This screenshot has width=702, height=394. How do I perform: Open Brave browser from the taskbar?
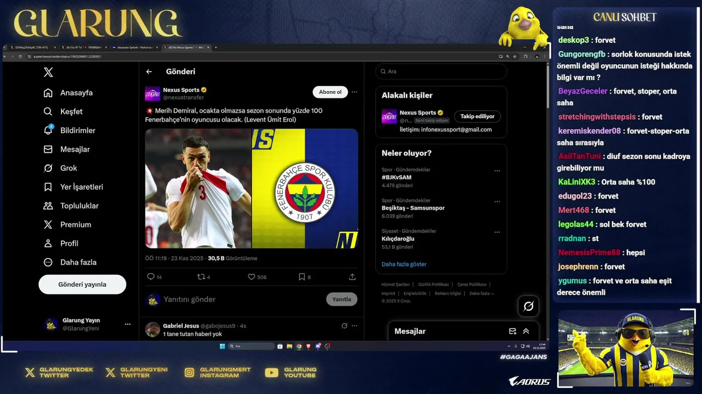pos(308,346)
